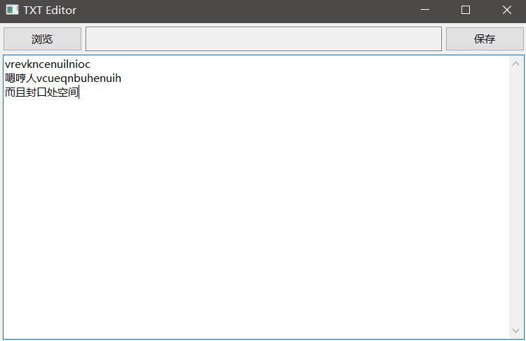Close the TXT Editor window
The image size is (526, 341).
[x=506, y=10]
